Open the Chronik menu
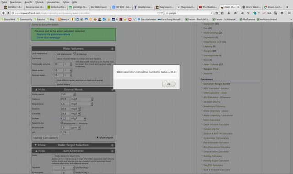 pos(39,2)
